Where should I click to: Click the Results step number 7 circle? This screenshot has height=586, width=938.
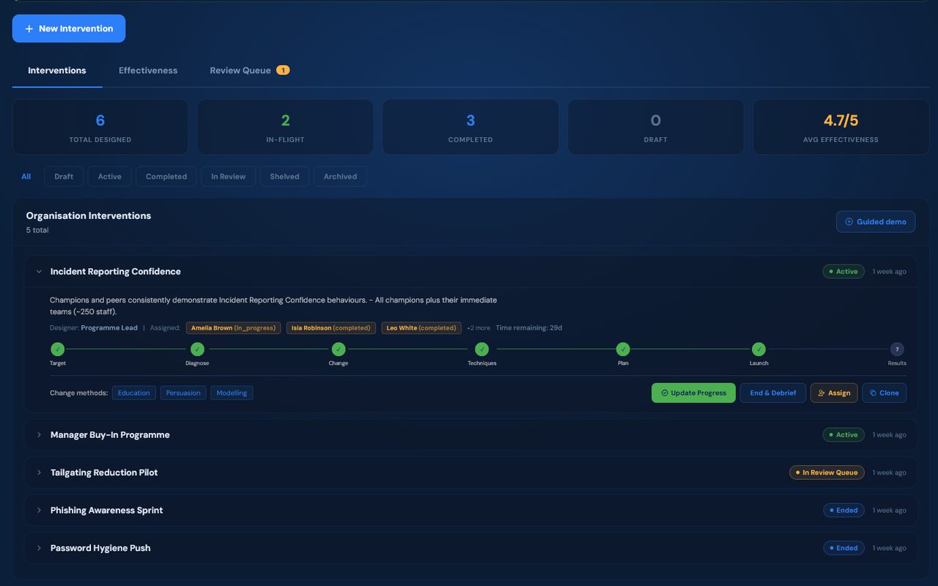(897, 349)
